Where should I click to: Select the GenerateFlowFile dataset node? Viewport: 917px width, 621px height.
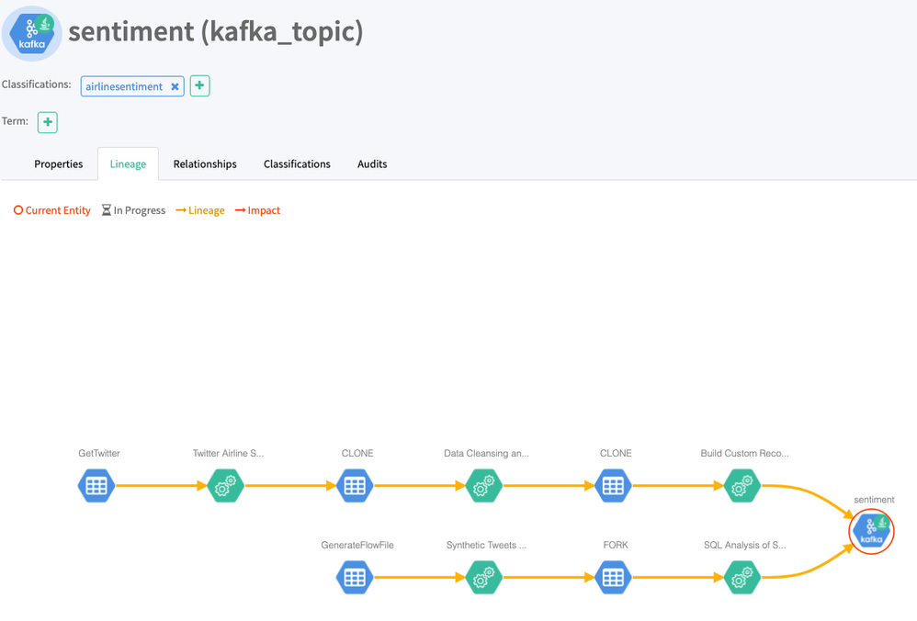point(355,577)
